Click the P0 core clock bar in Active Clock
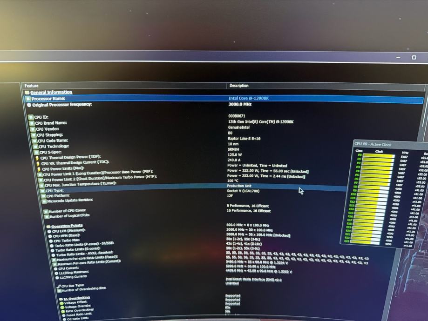This screenshot has height=321, width=428. [379, 156]
